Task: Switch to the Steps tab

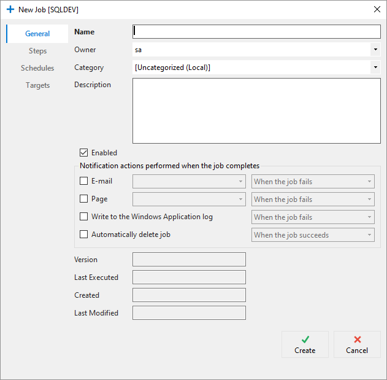Action: (x=37, y=51)
